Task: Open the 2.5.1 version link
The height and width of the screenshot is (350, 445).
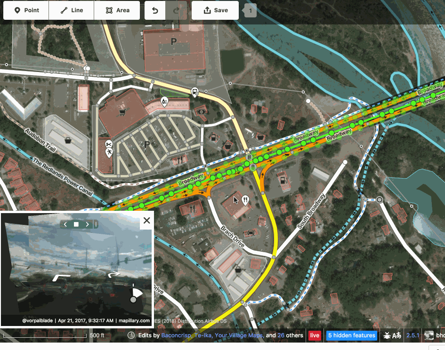Action: tap(413, 335)
